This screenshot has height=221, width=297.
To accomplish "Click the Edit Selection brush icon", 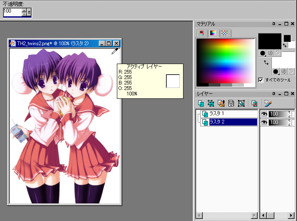I will [268, 103].
